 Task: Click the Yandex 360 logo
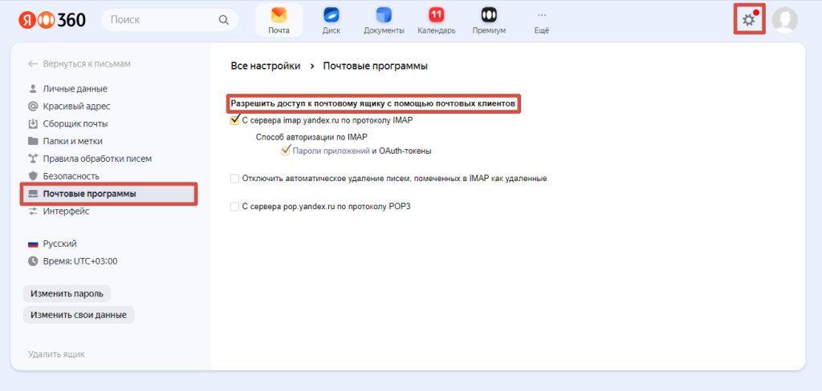[x=52, y=20]
